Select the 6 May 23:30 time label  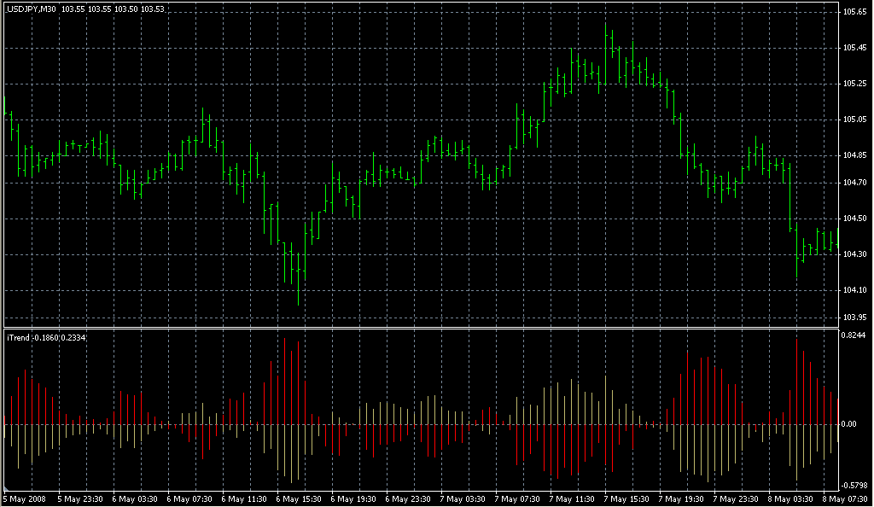click(x=408, y=499)
